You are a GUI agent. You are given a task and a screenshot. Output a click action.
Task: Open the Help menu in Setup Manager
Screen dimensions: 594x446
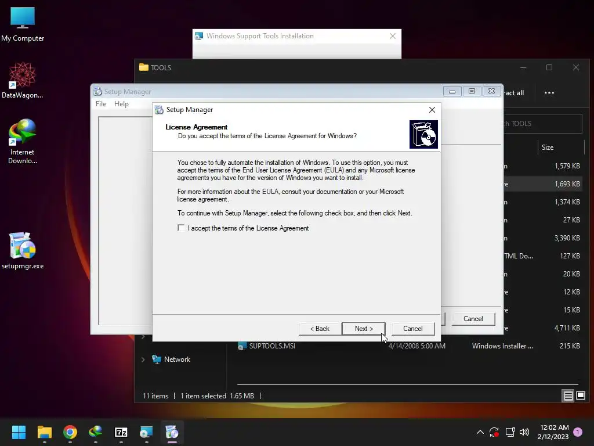(121, 104)
